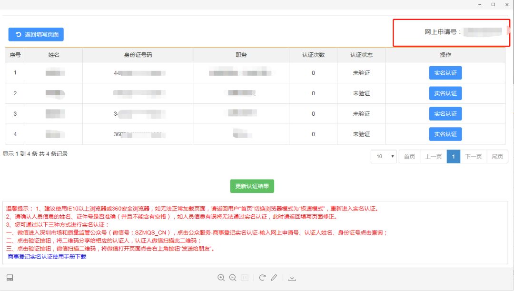Open the page size dropdown showing 10

click(x=384, y=157)
